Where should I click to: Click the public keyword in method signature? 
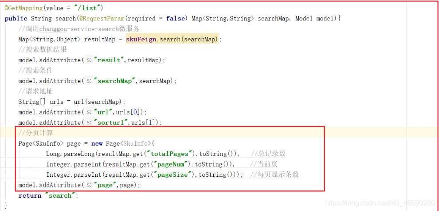16,19
